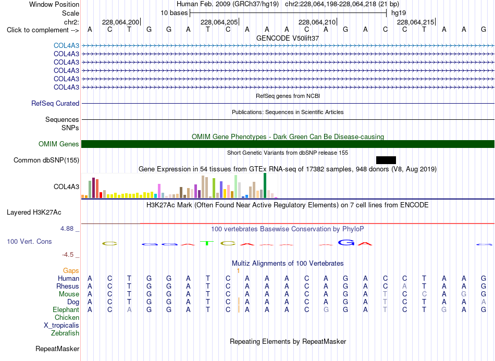This screenshot has height=361, width=495.
Task: Select the Chicken species label
Action: coord(67,317)
